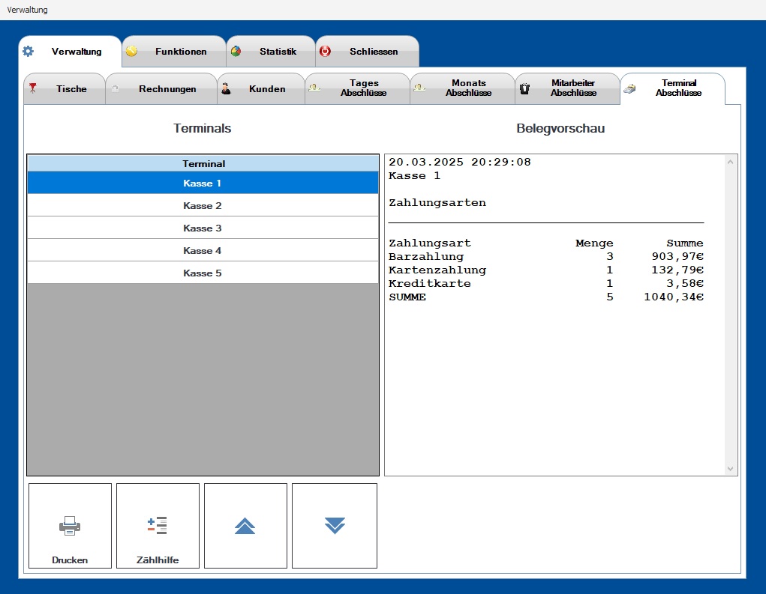Open the Zählhilfe counting aid
This screenshot has width=766, height=594.
[158, 526]
